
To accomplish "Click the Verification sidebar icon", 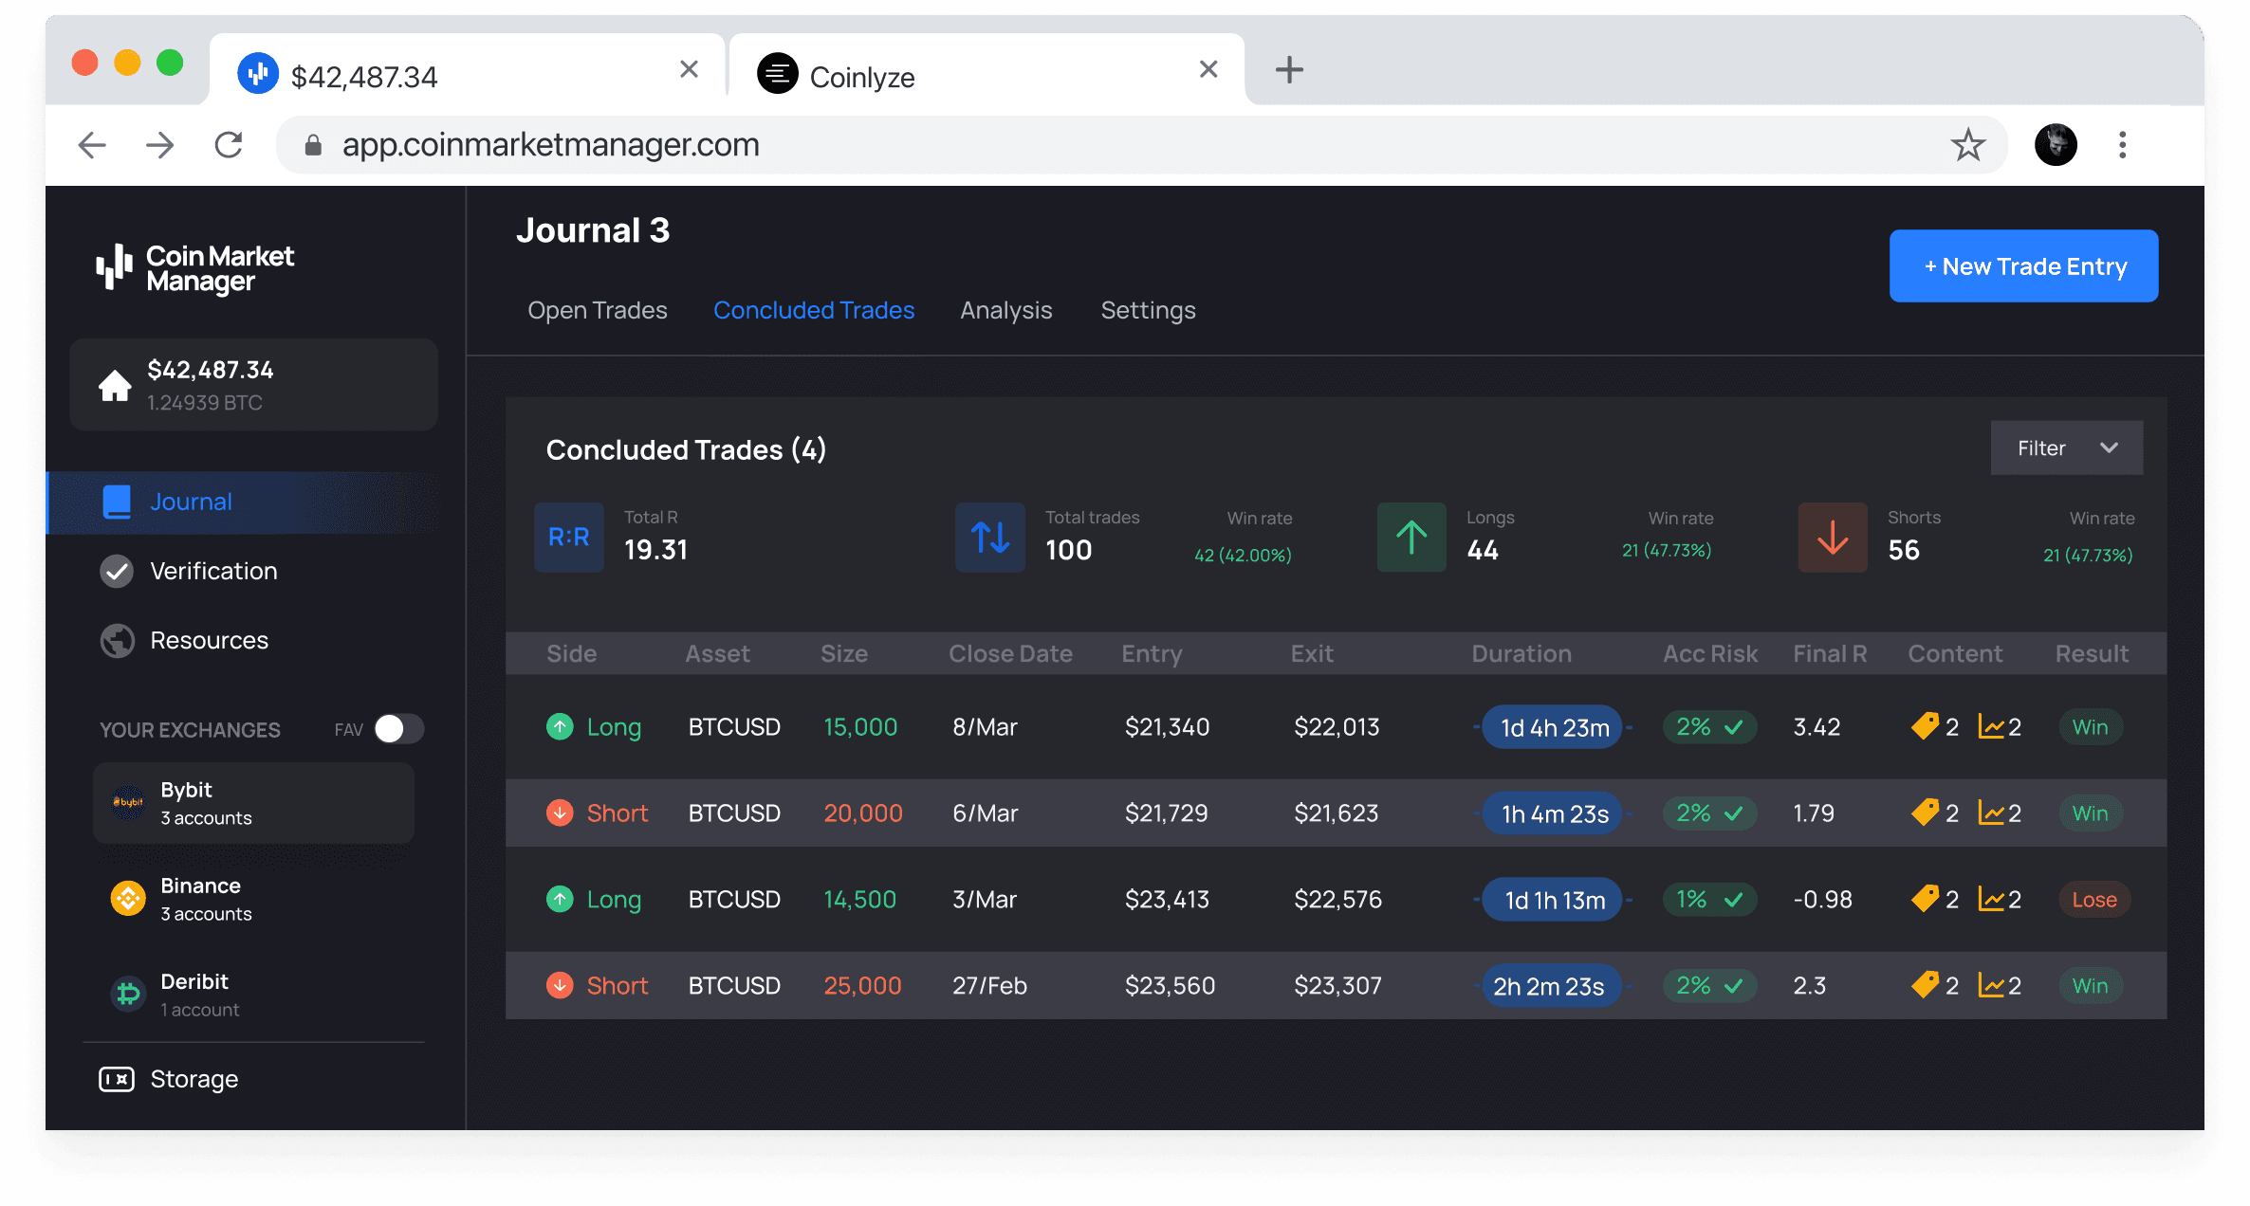I will tap(118, 571).
